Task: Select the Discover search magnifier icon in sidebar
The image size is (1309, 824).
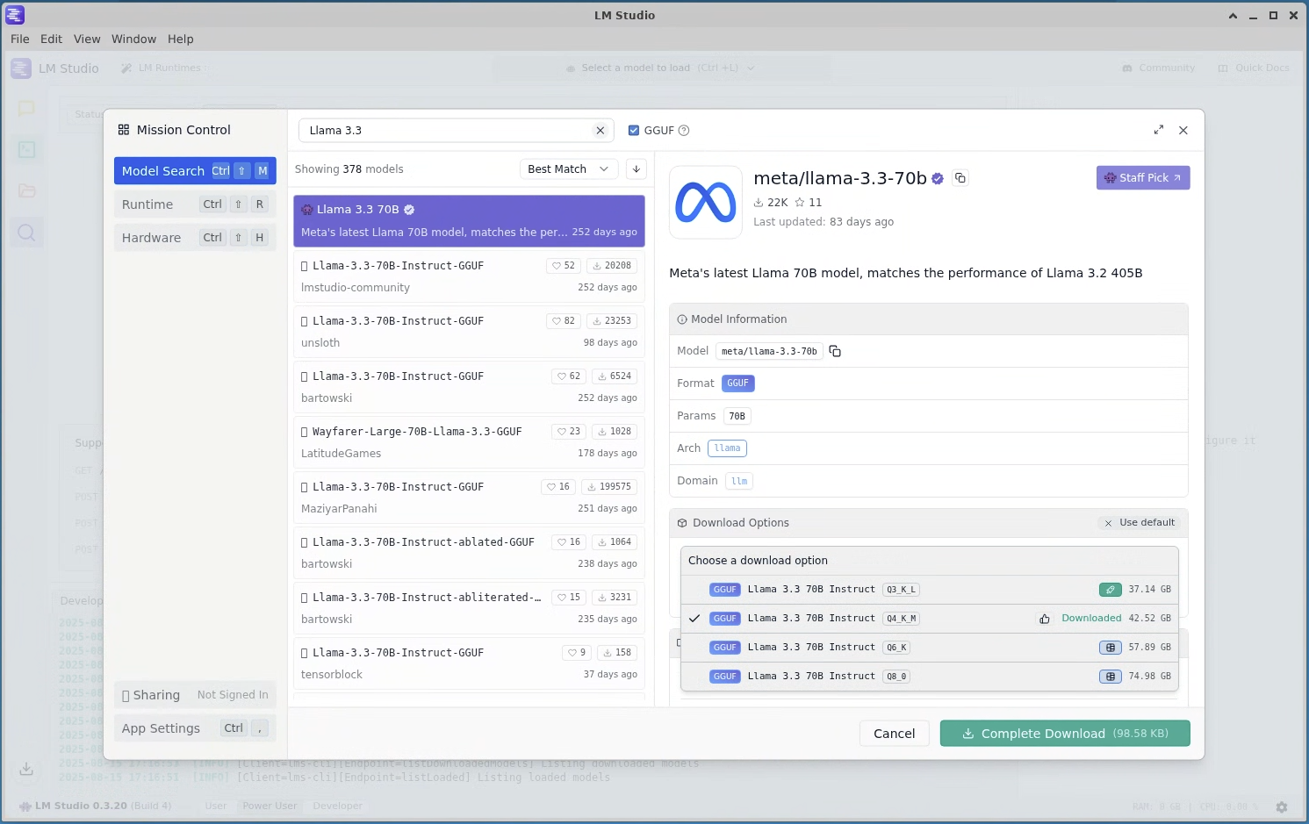Action: (26, 233)
